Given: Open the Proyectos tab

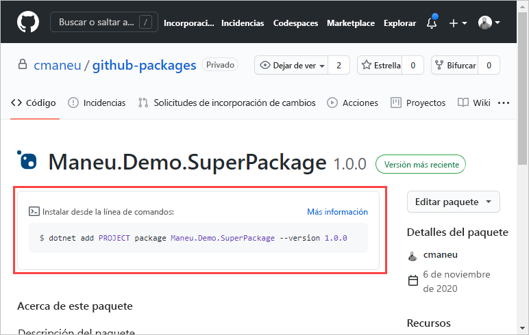Looking at the screenshot, I should pyautogui.click(x=418, y=103).
